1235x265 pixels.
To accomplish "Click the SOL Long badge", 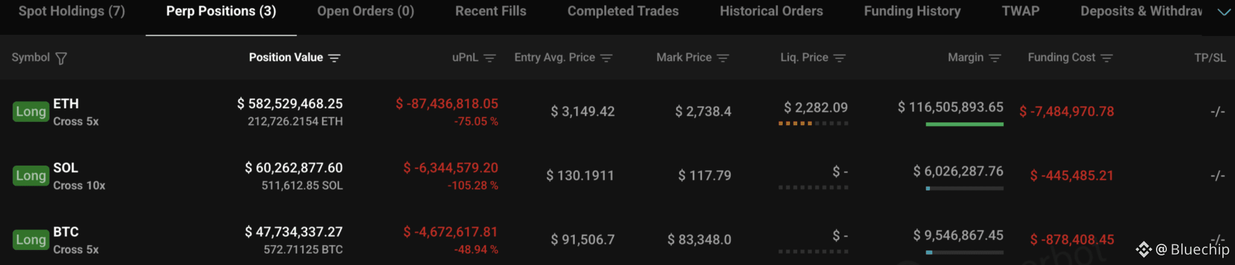I will pos(31,176).
